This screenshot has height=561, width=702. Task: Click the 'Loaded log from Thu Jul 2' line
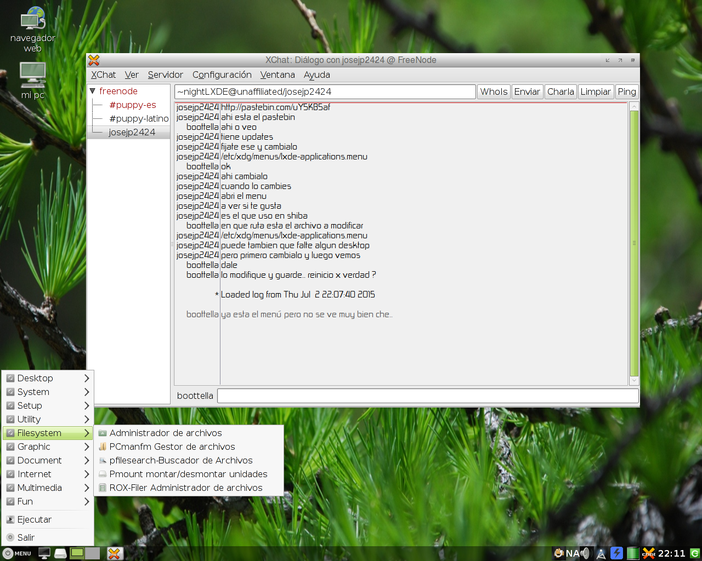pos(298,294)
